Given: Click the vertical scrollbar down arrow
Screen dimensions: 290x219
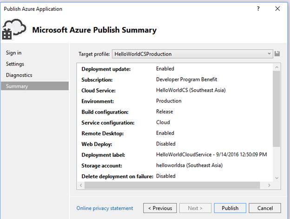Looking at the screenshot, I should 277,178.
